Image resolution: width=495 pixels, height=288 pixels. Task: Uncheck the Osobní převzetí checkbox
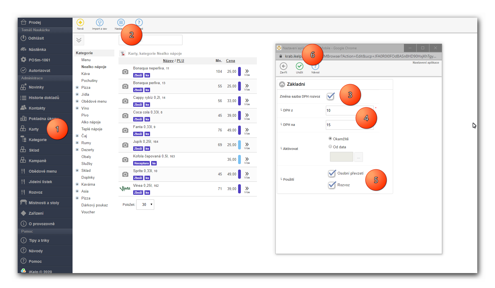pos(332,173)
